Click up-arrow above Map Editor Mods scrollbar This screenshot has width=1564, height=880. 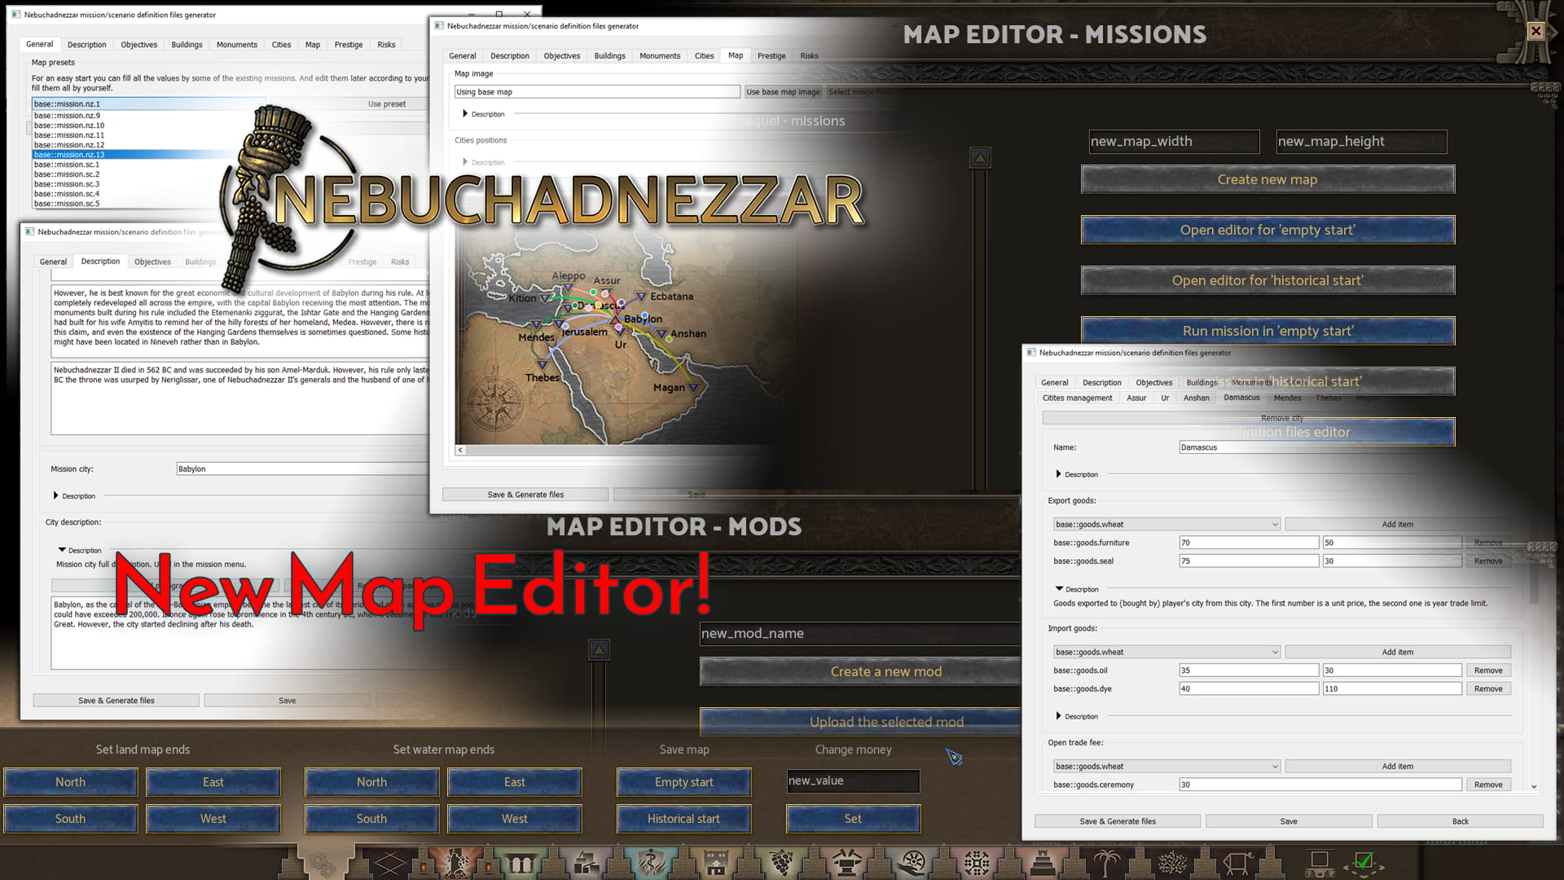599,649
